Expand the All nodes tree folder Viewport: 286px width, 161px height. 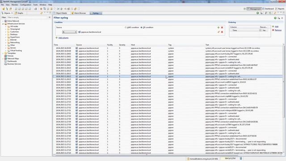coord(6,26)
